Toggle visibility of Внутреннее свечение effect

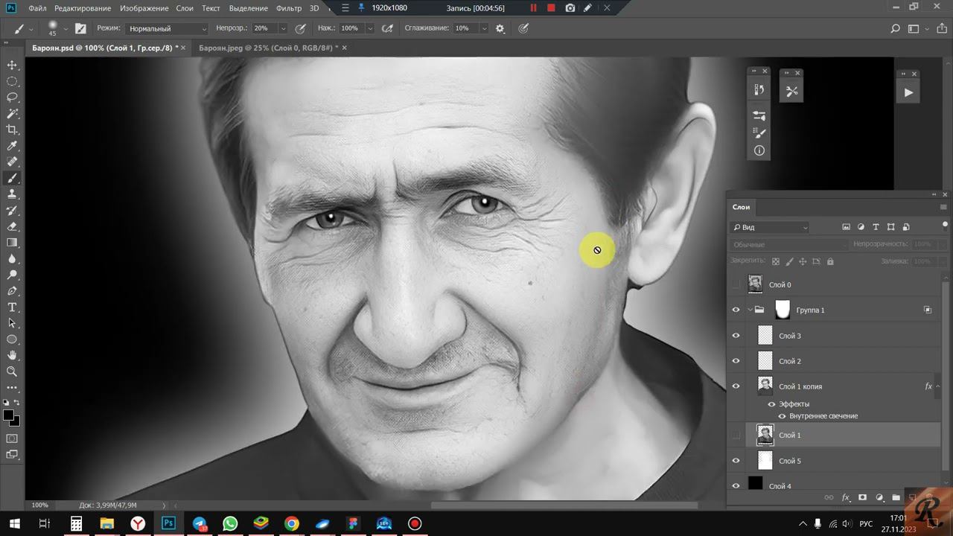[782, 416]
